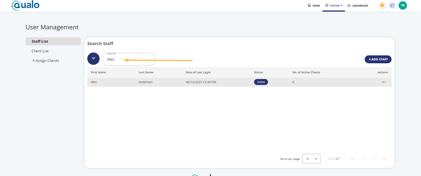Expand the System menu dropdown
Screen dimensions: 421x176
(333, 6)
